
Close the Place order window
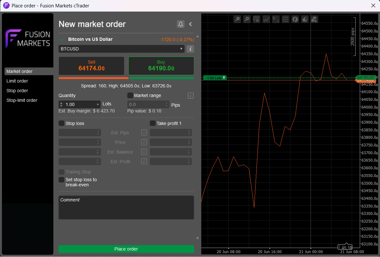pos(373,5)
